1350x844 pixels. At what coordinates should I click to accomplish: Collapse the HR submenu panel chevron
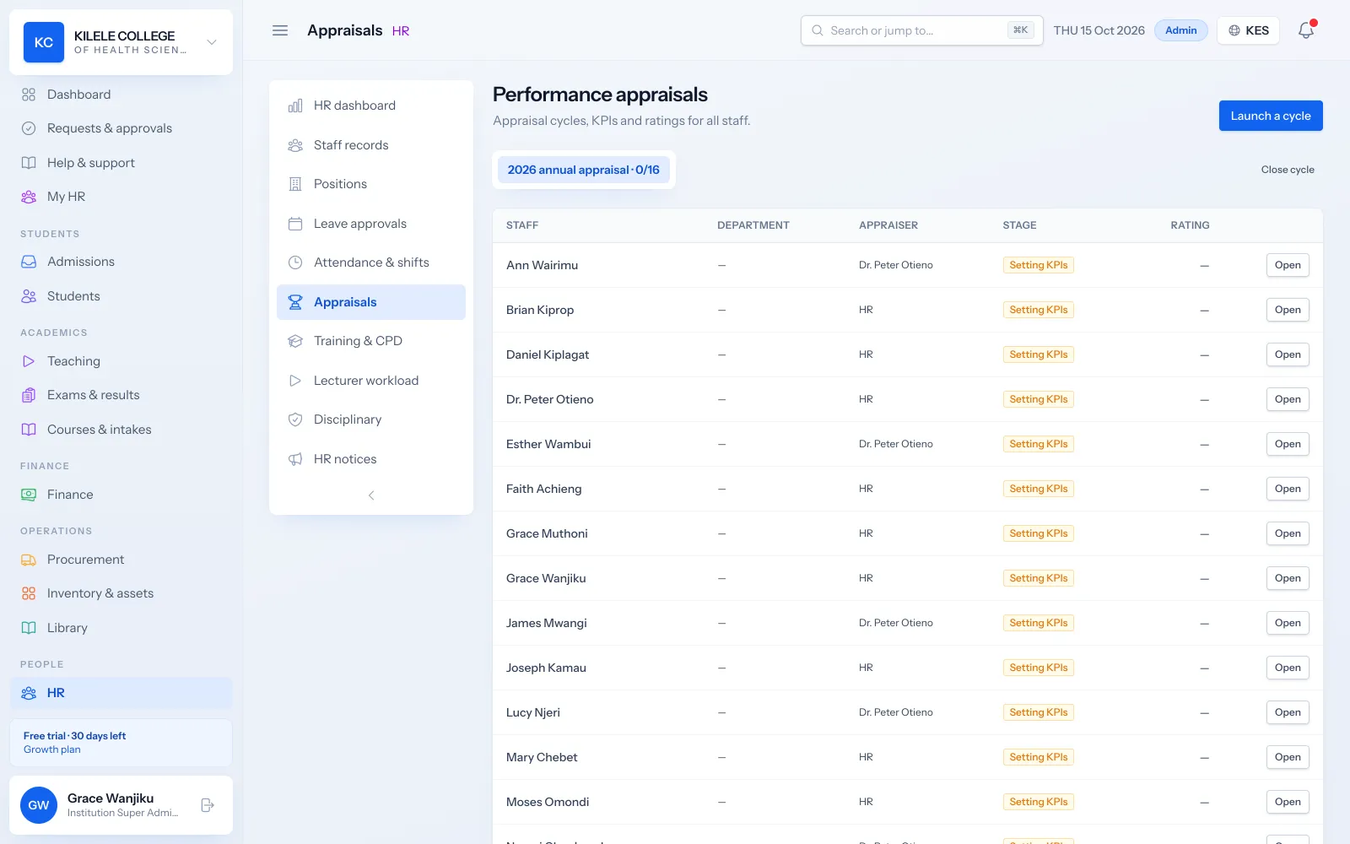[371, 495]
